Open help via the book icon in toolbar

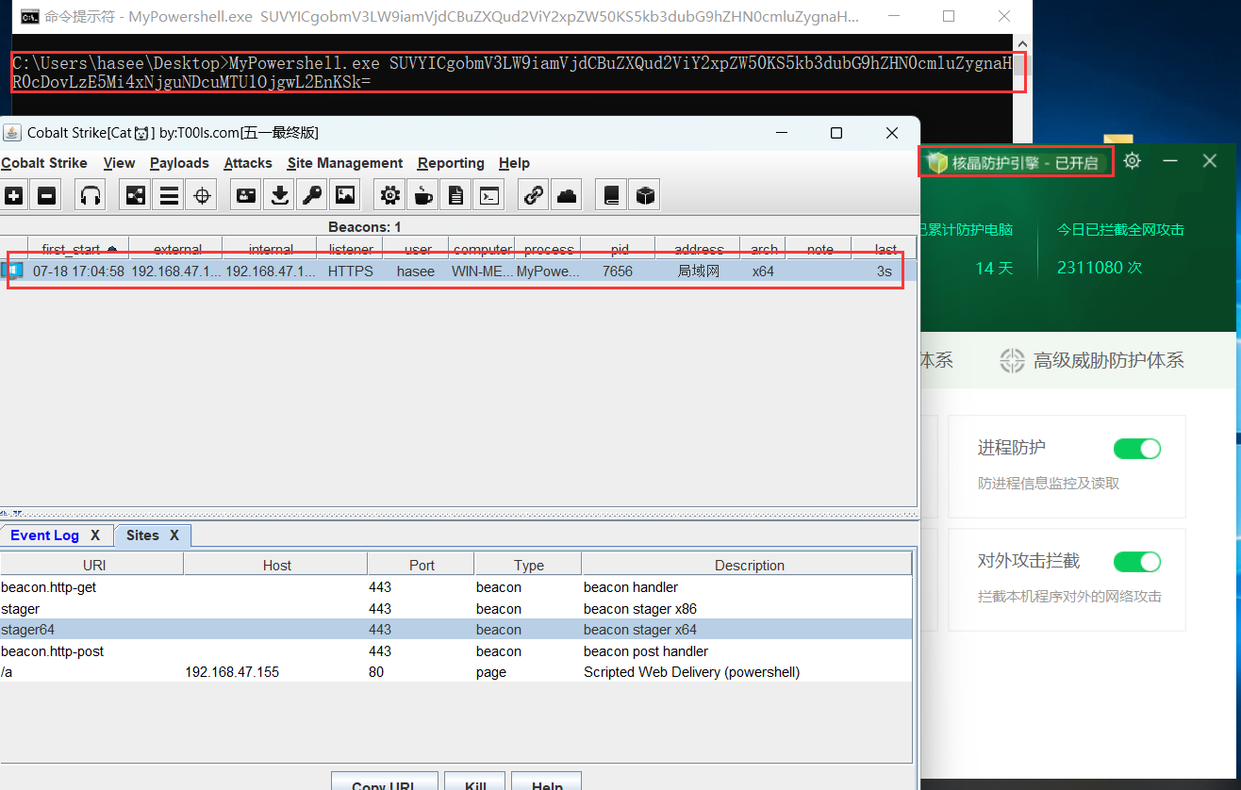tap(612, 195)
